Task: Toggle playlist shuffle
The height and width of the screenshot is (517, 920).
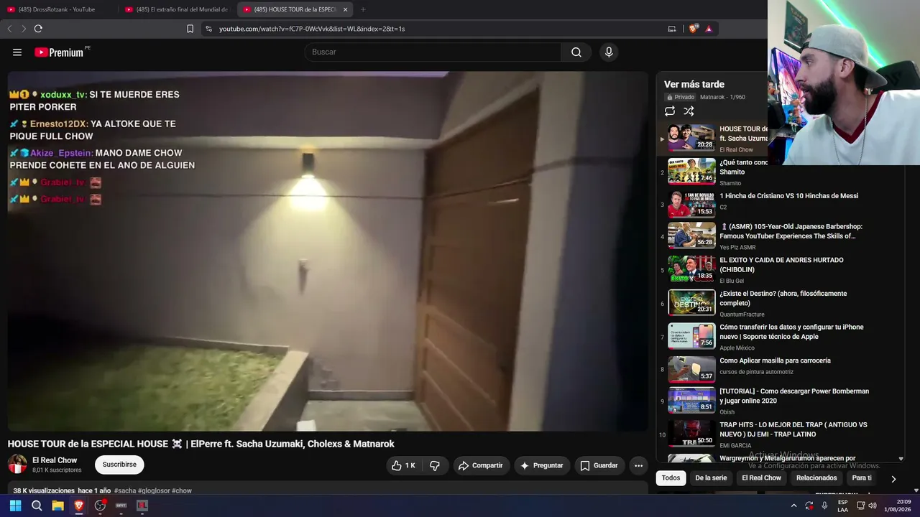Action: pos(689,111)
